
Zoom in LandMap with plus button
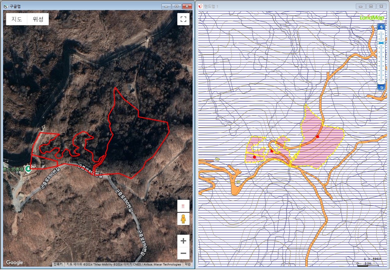(381, 27)
